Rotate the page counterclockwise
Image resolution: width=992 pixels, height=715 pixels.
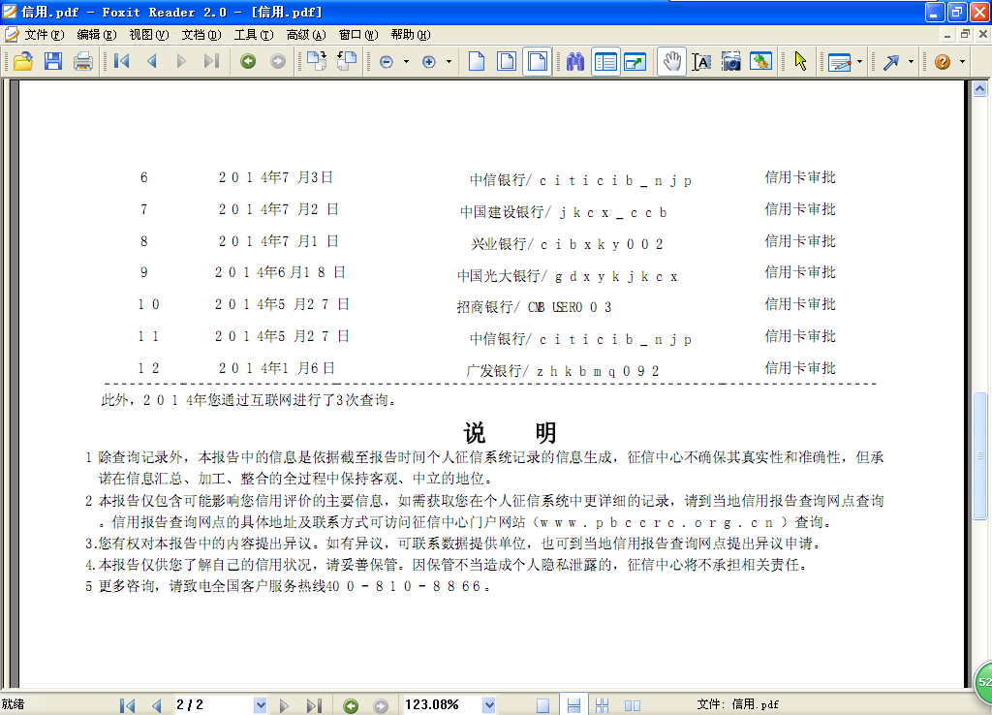point(347,61)
